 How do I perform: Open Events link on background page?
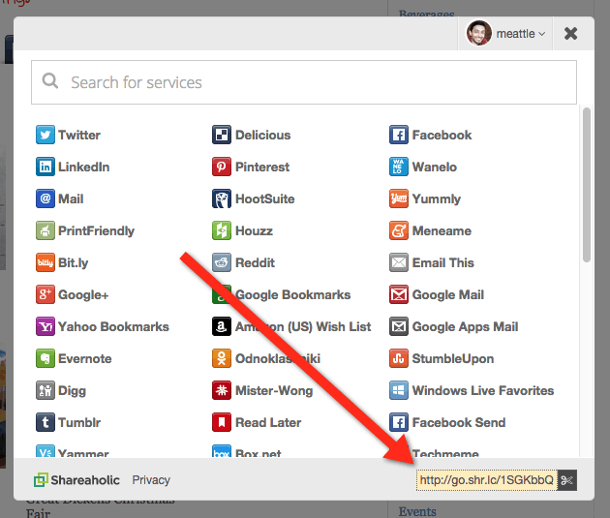[417, 511]
